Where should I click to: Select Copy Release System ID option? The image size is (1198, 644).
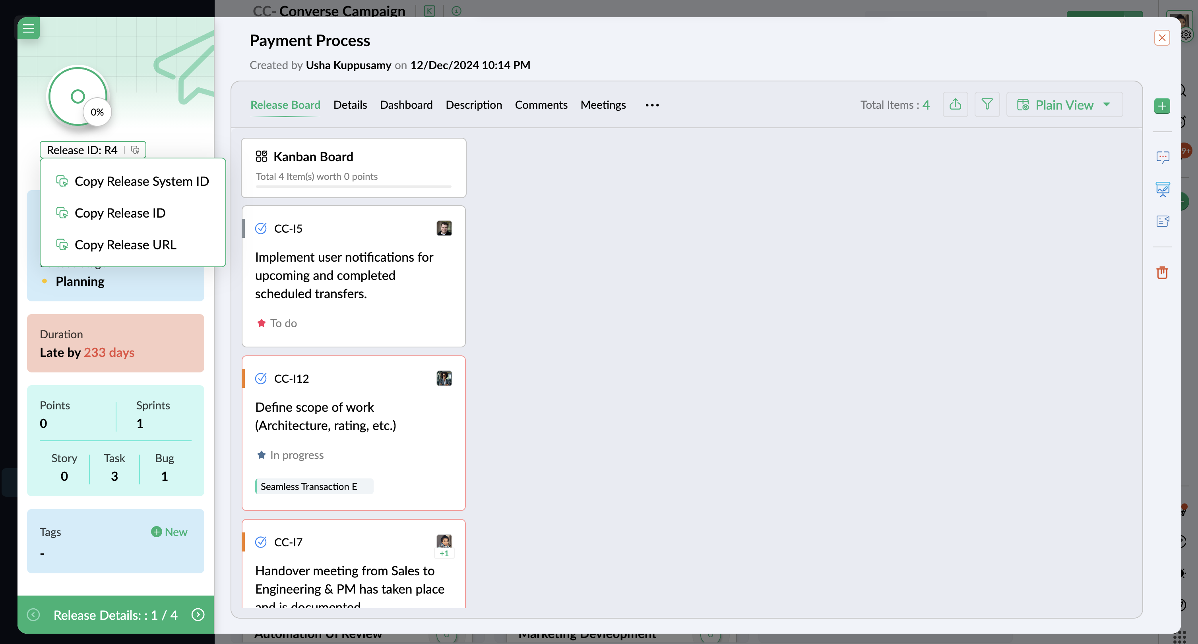142,181
